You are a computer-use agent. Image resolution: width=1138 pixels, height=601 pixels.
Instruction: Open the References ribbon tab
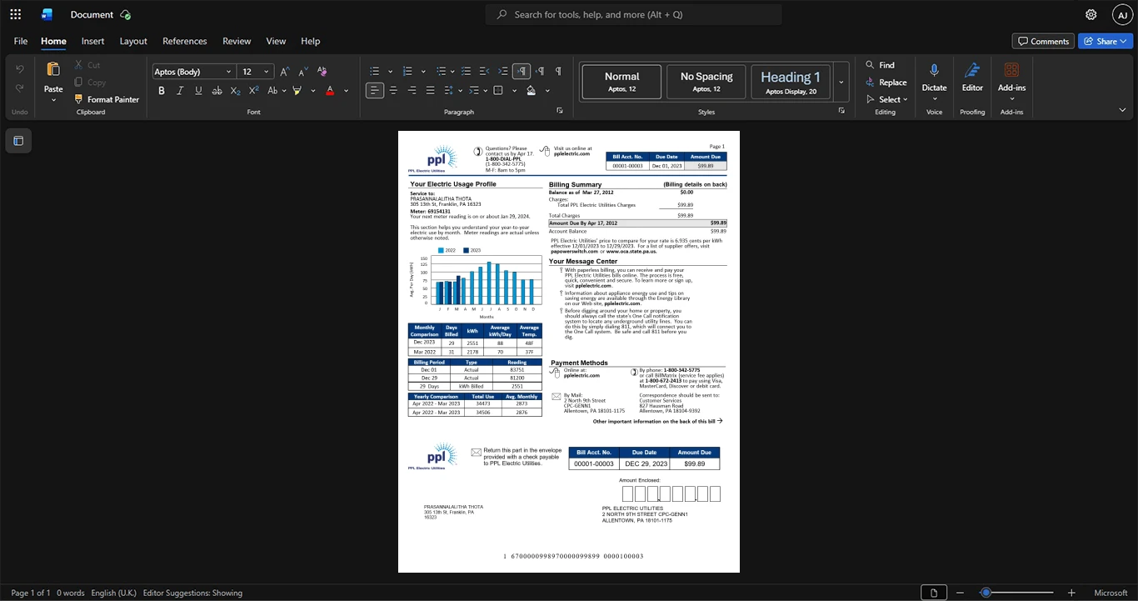point(185,41)
